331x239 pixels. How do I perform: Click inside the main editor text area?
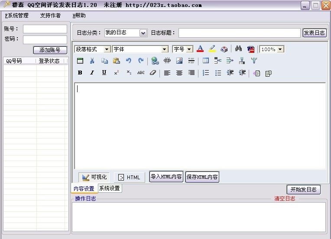click(200, 126)
